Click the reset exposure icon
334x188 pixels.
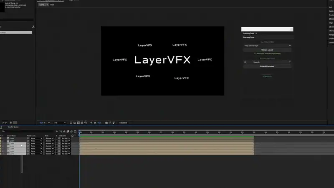[95, 123]
